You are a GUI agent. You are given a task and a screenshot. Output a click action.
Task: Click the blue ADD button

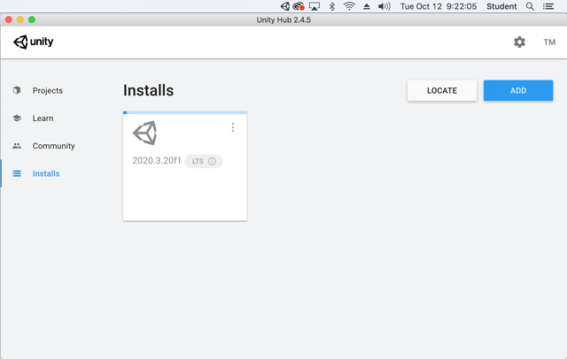pyautogui.click(x=518, y=90)
